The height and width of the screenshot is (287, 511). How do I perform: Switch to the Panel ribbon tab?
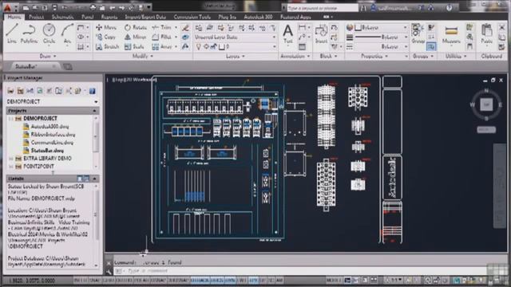tap(87, 17)
